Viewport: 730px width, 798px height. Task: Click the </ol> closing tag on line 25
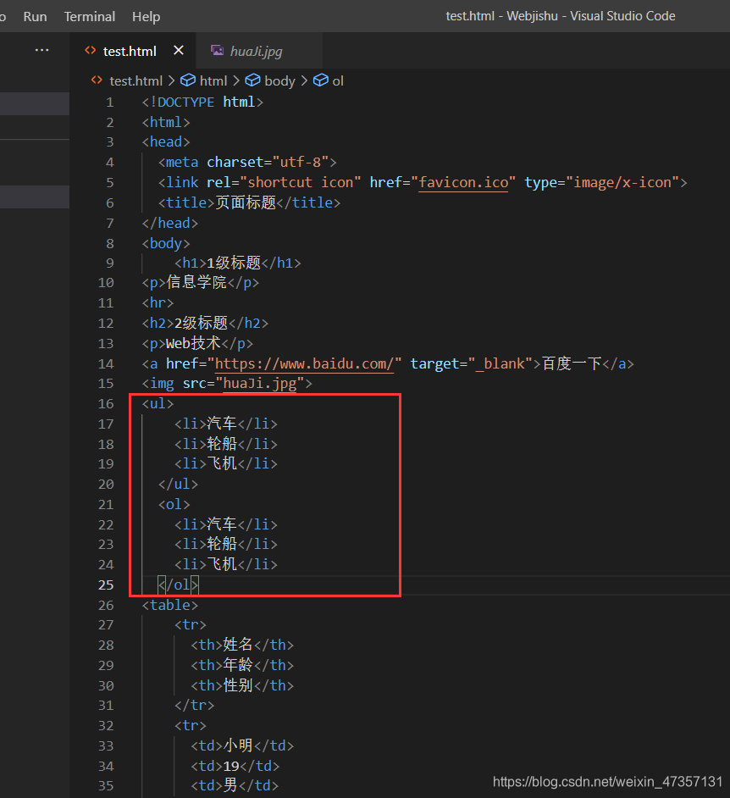178,585
